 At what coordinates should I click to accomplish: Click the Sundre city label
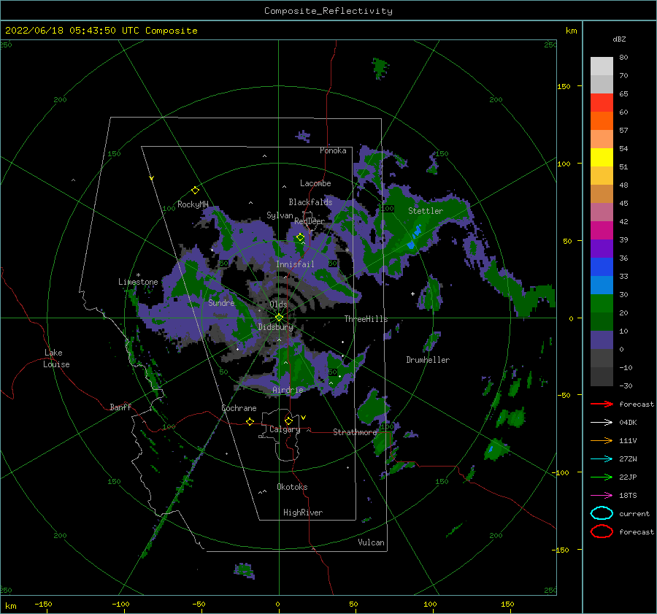pyautogui.click(x=221, y=302)
